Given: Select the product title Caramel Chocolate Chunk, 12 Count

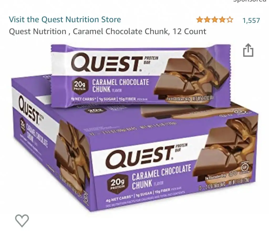Looking at the screenshot, I should pos(107,31).
